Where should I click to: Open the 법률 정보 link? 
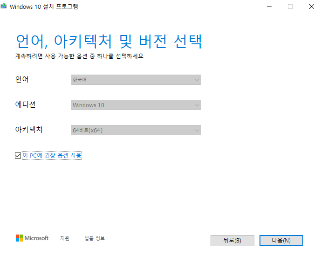tap(95, 238)
